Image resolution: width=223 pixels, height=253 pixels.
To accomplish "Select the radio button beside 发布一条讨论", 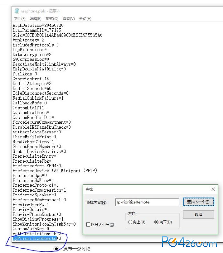I will 56,249.
